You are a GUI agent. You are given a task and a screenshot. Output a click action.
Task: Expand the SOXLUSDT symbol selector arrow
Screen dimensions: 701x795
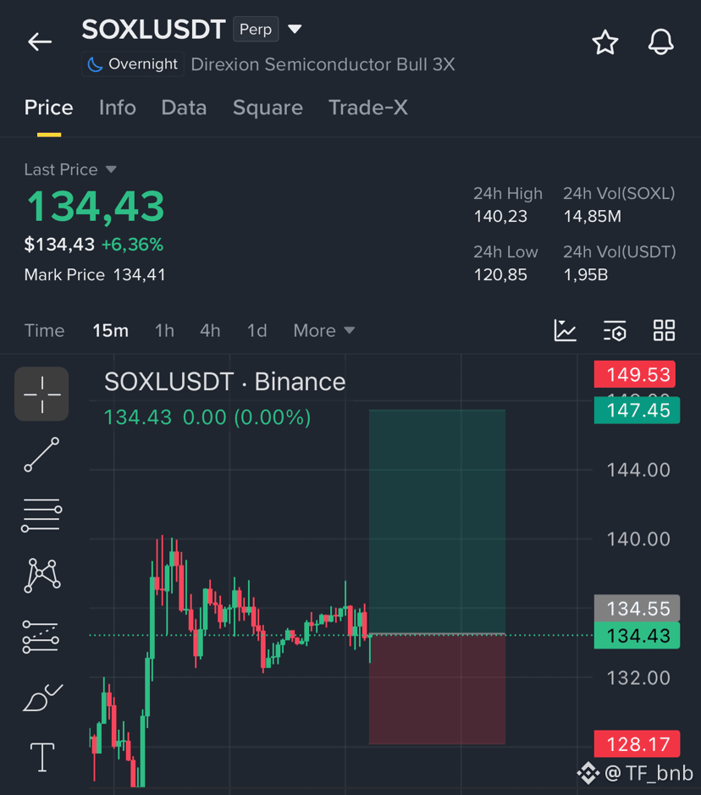point(295,29)
